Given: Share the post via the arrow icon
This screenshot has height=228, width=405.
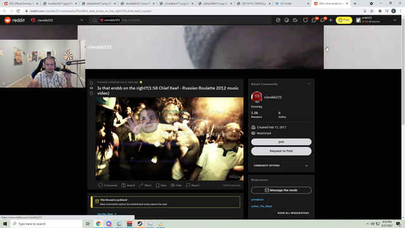Looking at the screenshot, I should point(145,185).
